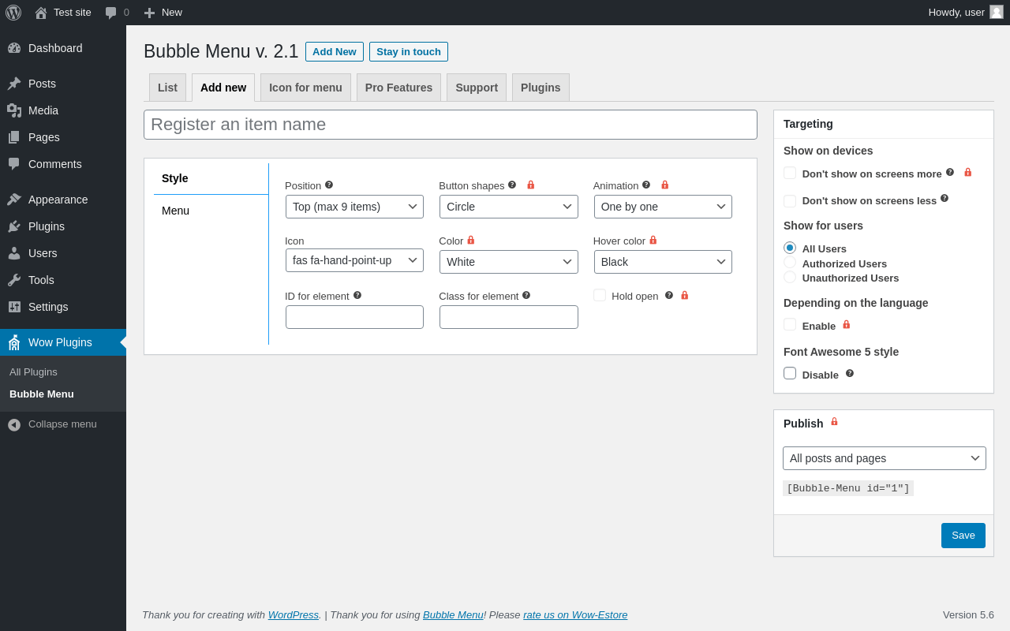Viewport: 1010px width, 631px height.
Task: Switch to the List tab
Action: pyautogui.click(x=167, y=88)
